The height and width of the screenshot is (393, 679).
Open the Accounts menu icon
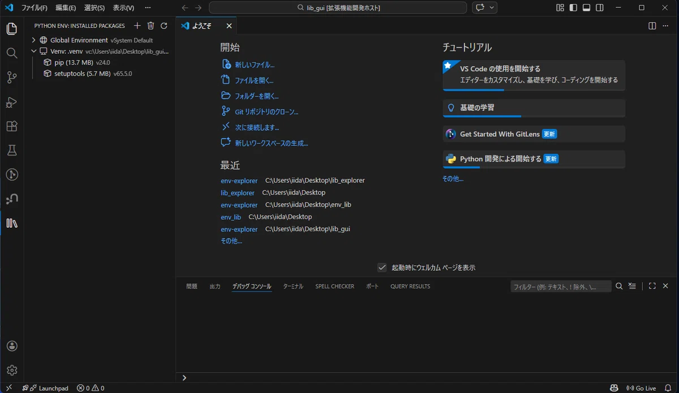[12, 346]
